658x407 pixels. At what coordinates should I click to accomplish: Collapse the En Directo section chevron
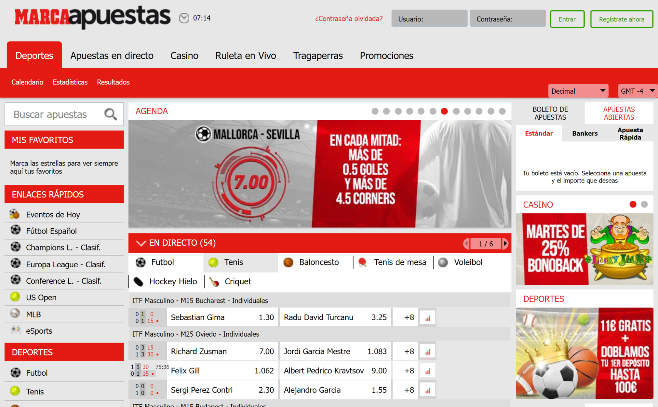coord(141,243)
